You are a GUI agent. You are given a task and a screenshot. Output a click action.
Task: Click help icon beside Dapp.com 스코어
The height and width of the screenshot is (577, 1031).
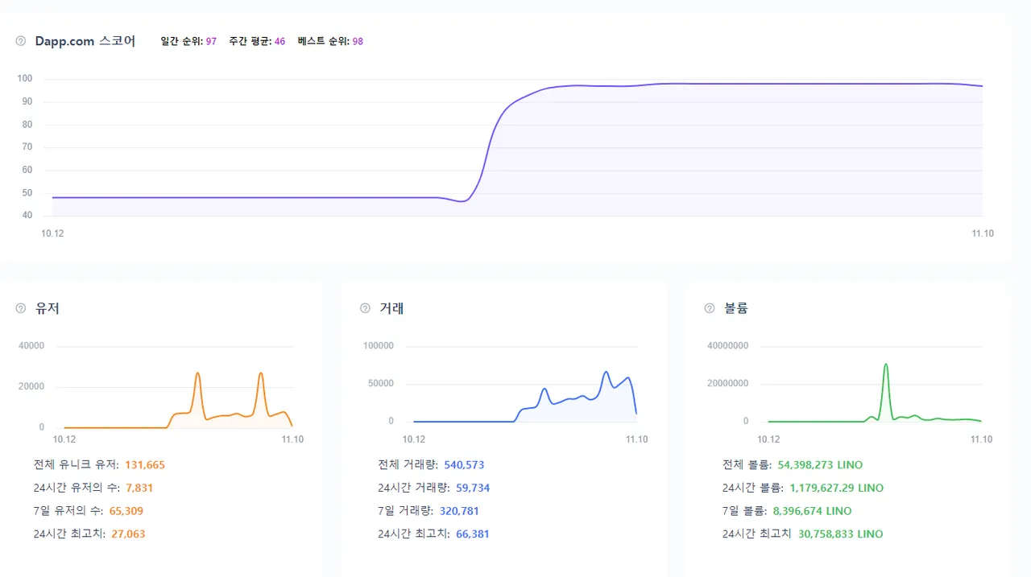click(21, 41)
